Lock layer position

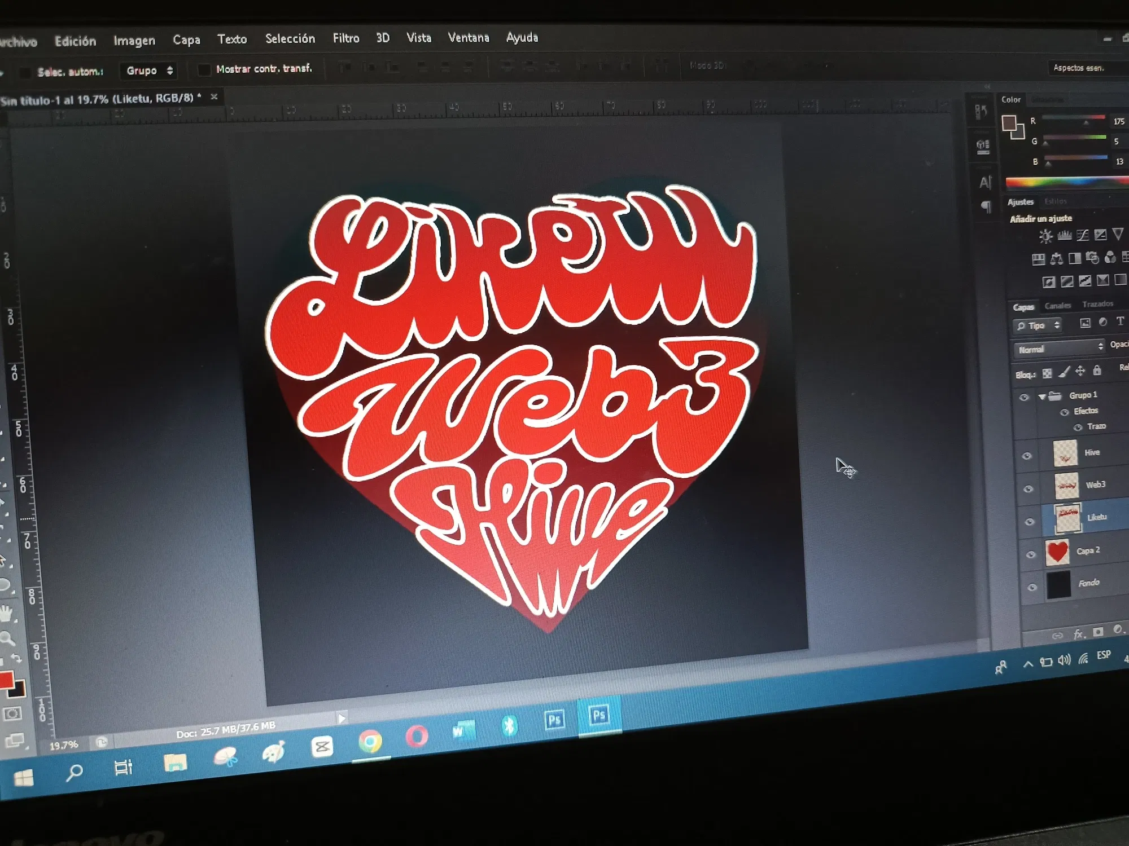coord(1080,371)
